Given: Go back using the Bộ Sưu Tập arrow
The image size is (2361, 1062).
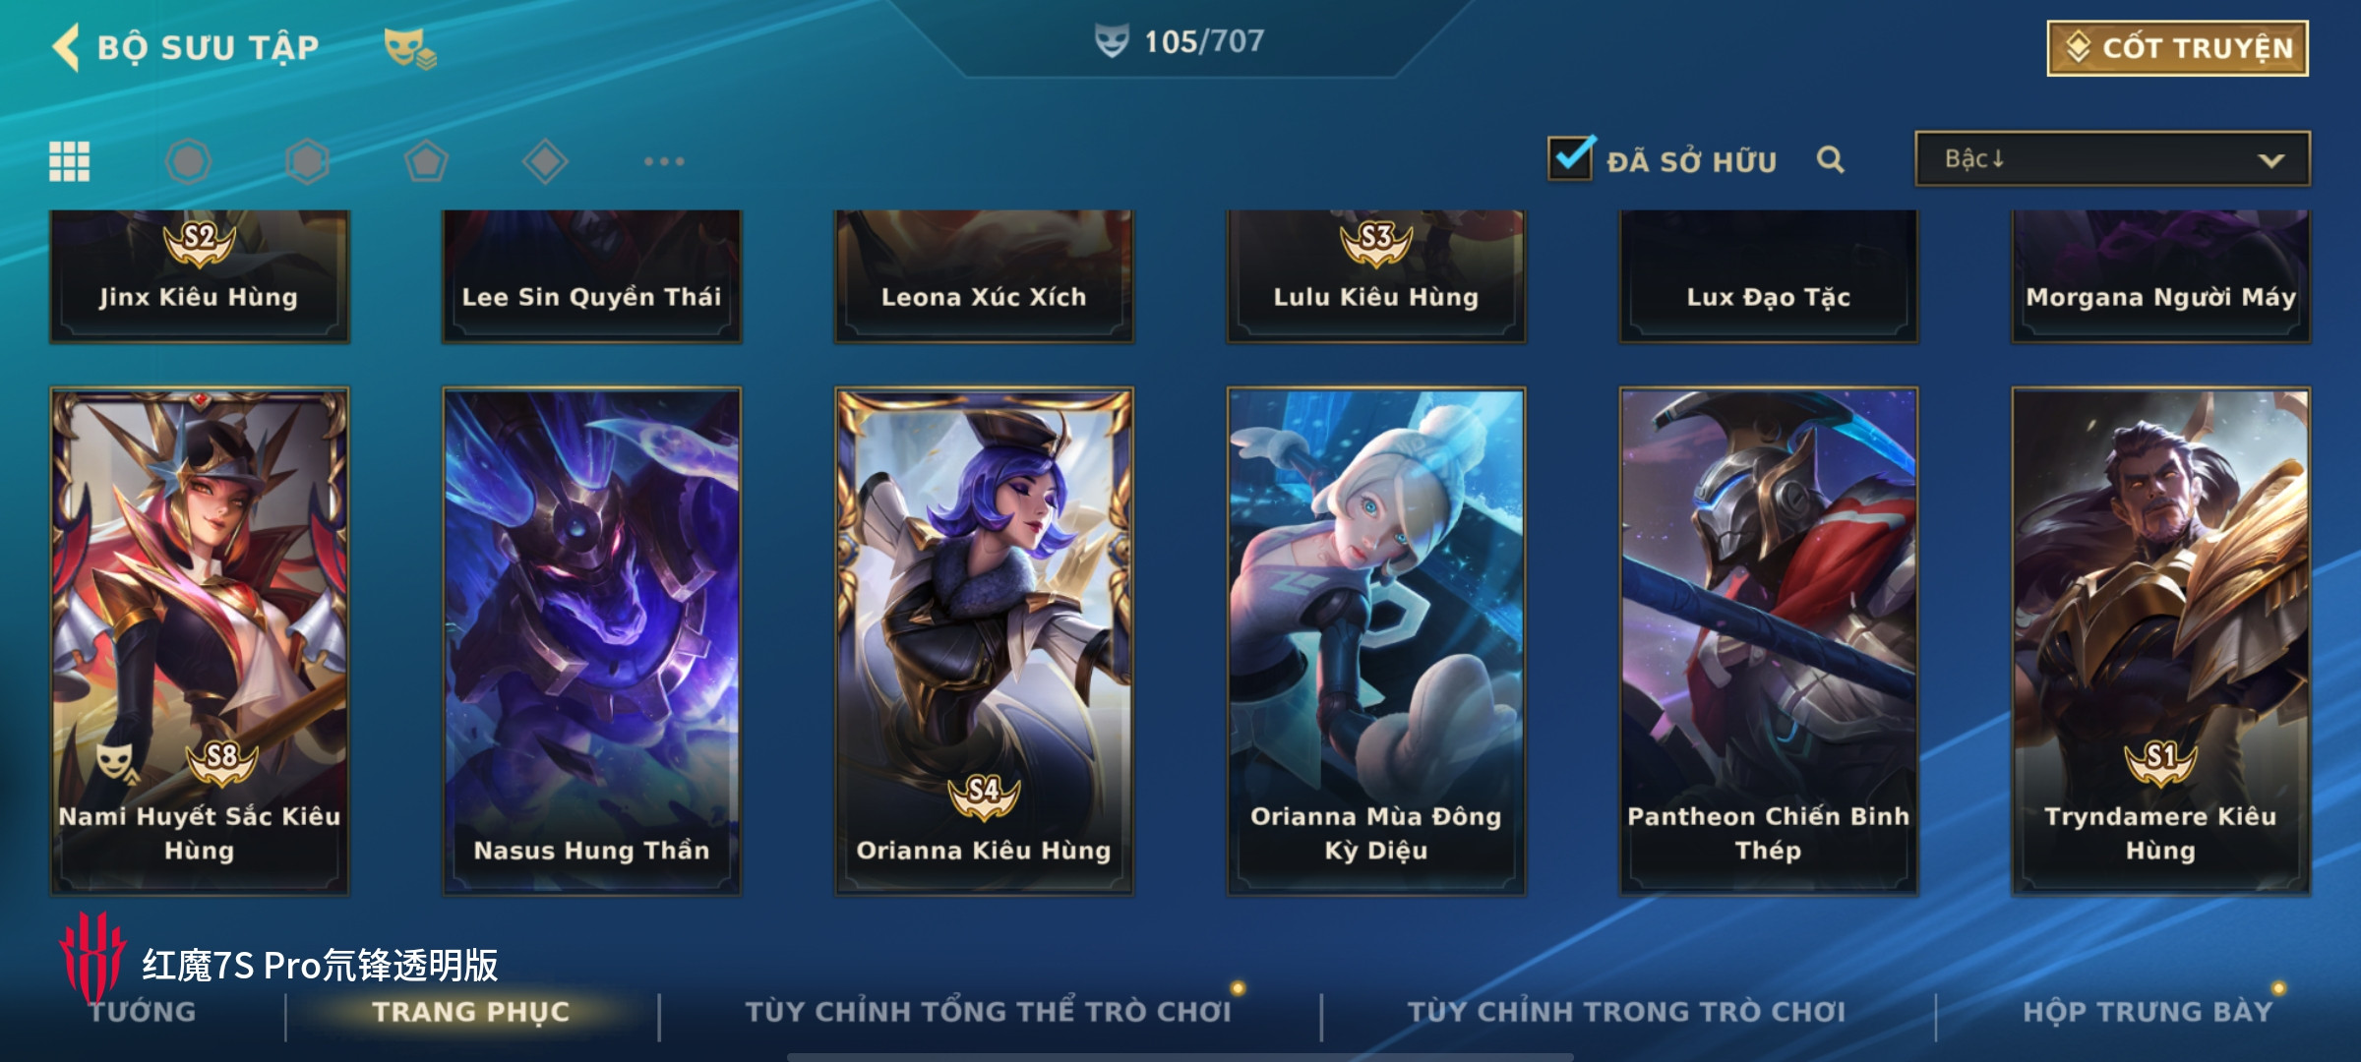Looking at the screenshot, I should pyautogui.click(x=66, y=47).
